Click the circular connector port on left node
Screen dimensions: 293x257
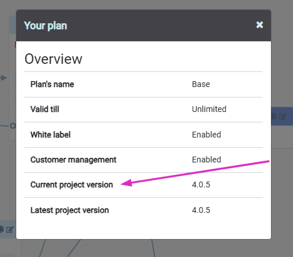[x=13, y=126]
